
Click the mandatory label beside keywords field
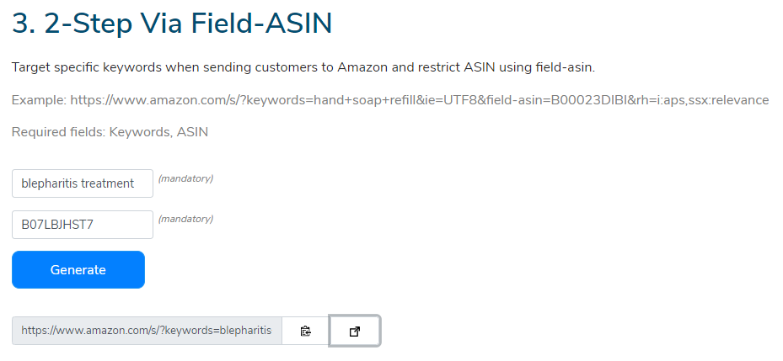(x=185, y=178)
